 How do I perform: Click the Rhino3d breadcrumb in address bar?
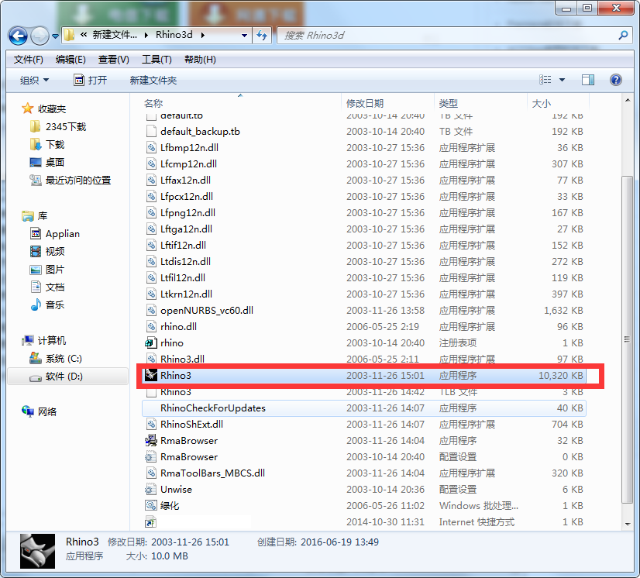point(174,35)
